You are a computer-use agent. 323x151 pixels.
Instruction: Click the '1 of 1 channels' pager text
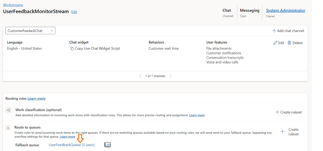155,76
